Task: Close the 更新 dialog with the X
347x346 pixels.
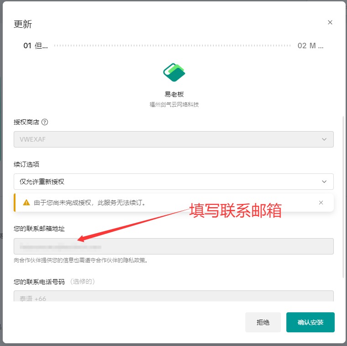Action: (x=330, y=22)
